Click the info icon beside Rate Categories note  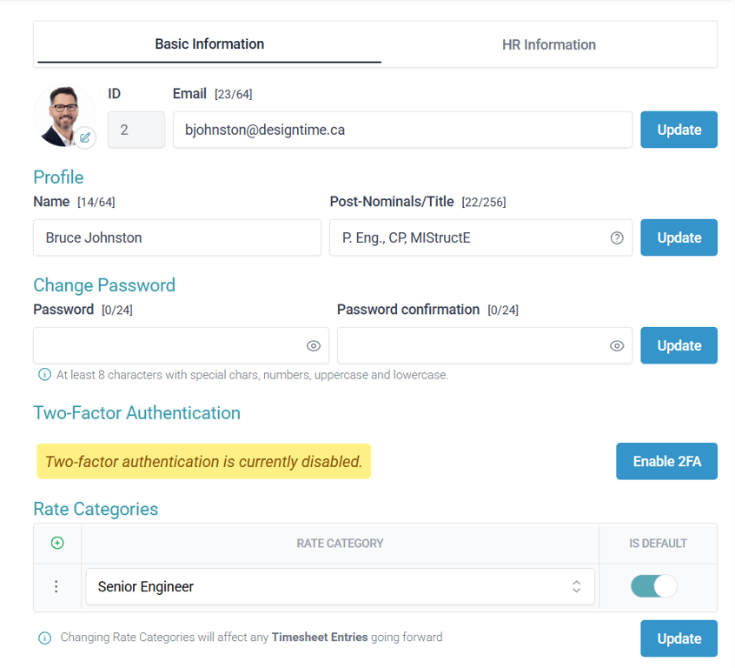44,638
